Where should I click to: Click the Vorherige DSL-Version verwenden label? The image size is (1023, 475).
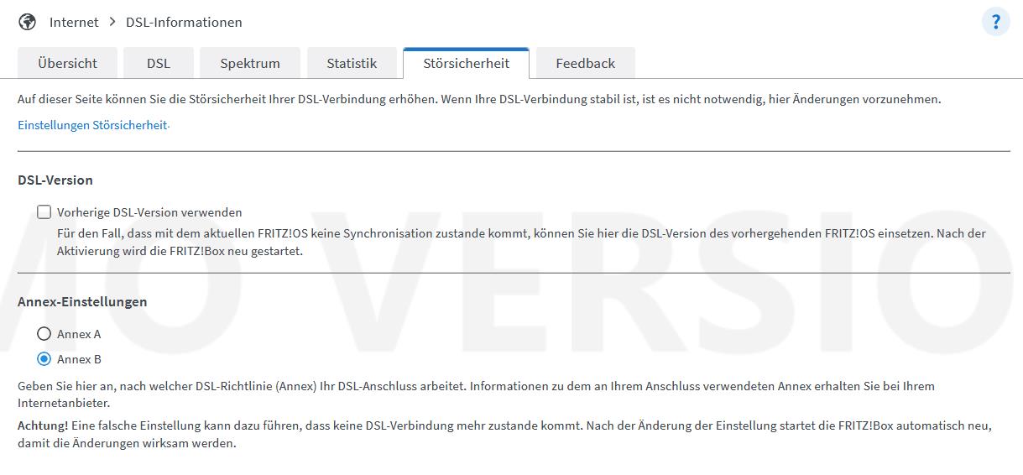149,212
